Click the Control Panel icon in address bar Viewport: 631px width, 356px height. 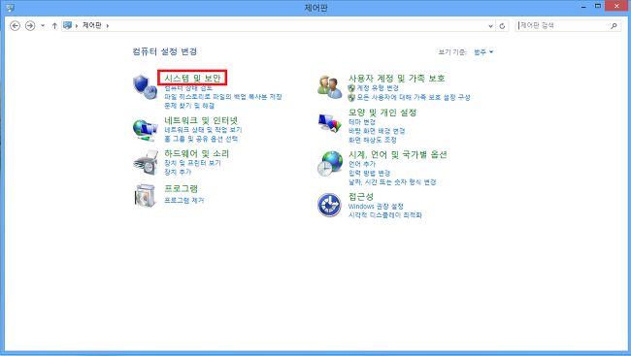(68, 25)
